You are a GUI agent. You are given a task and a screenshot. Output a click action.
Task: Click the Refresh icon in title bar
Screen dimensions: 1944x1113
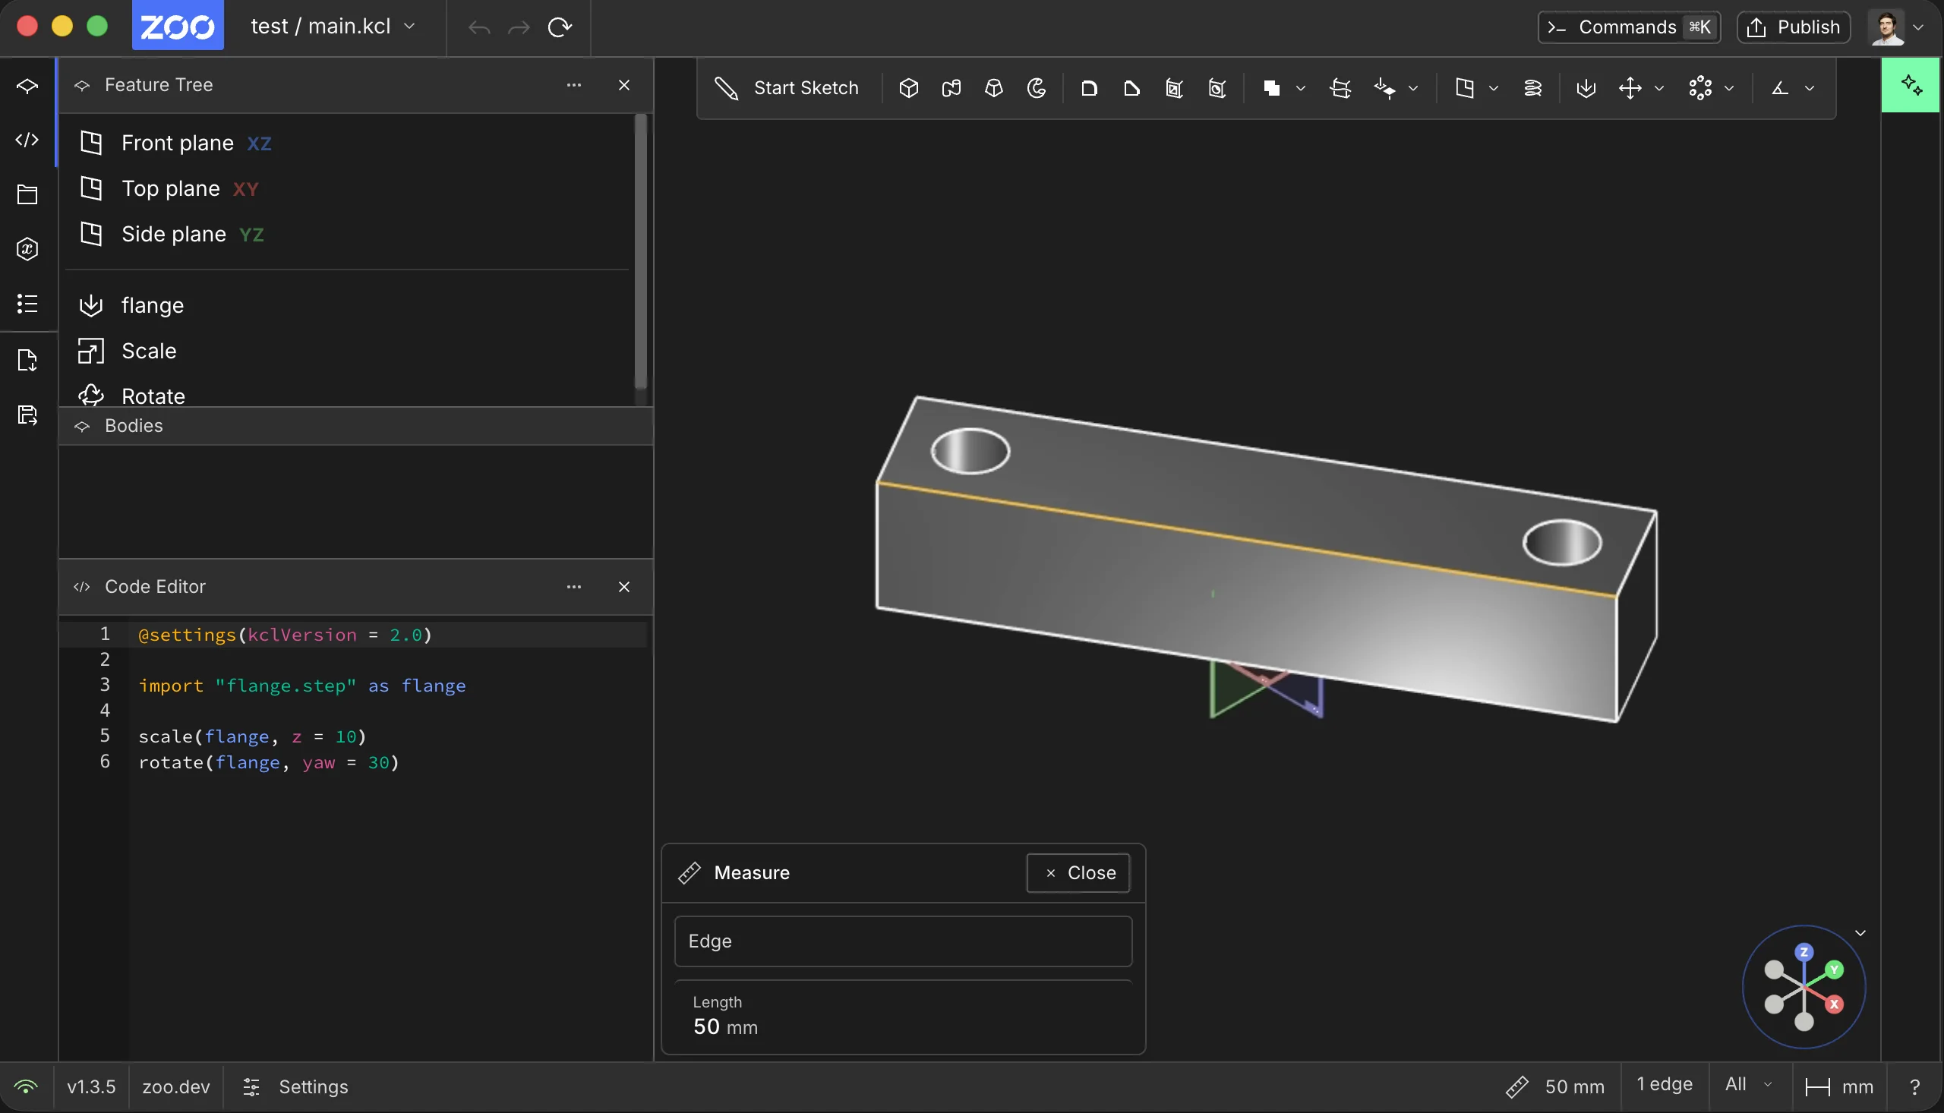click(560, 27)
